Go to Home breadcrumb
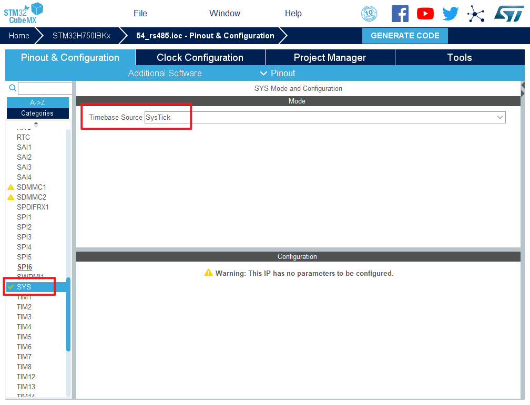 click(x=19, y=36)
